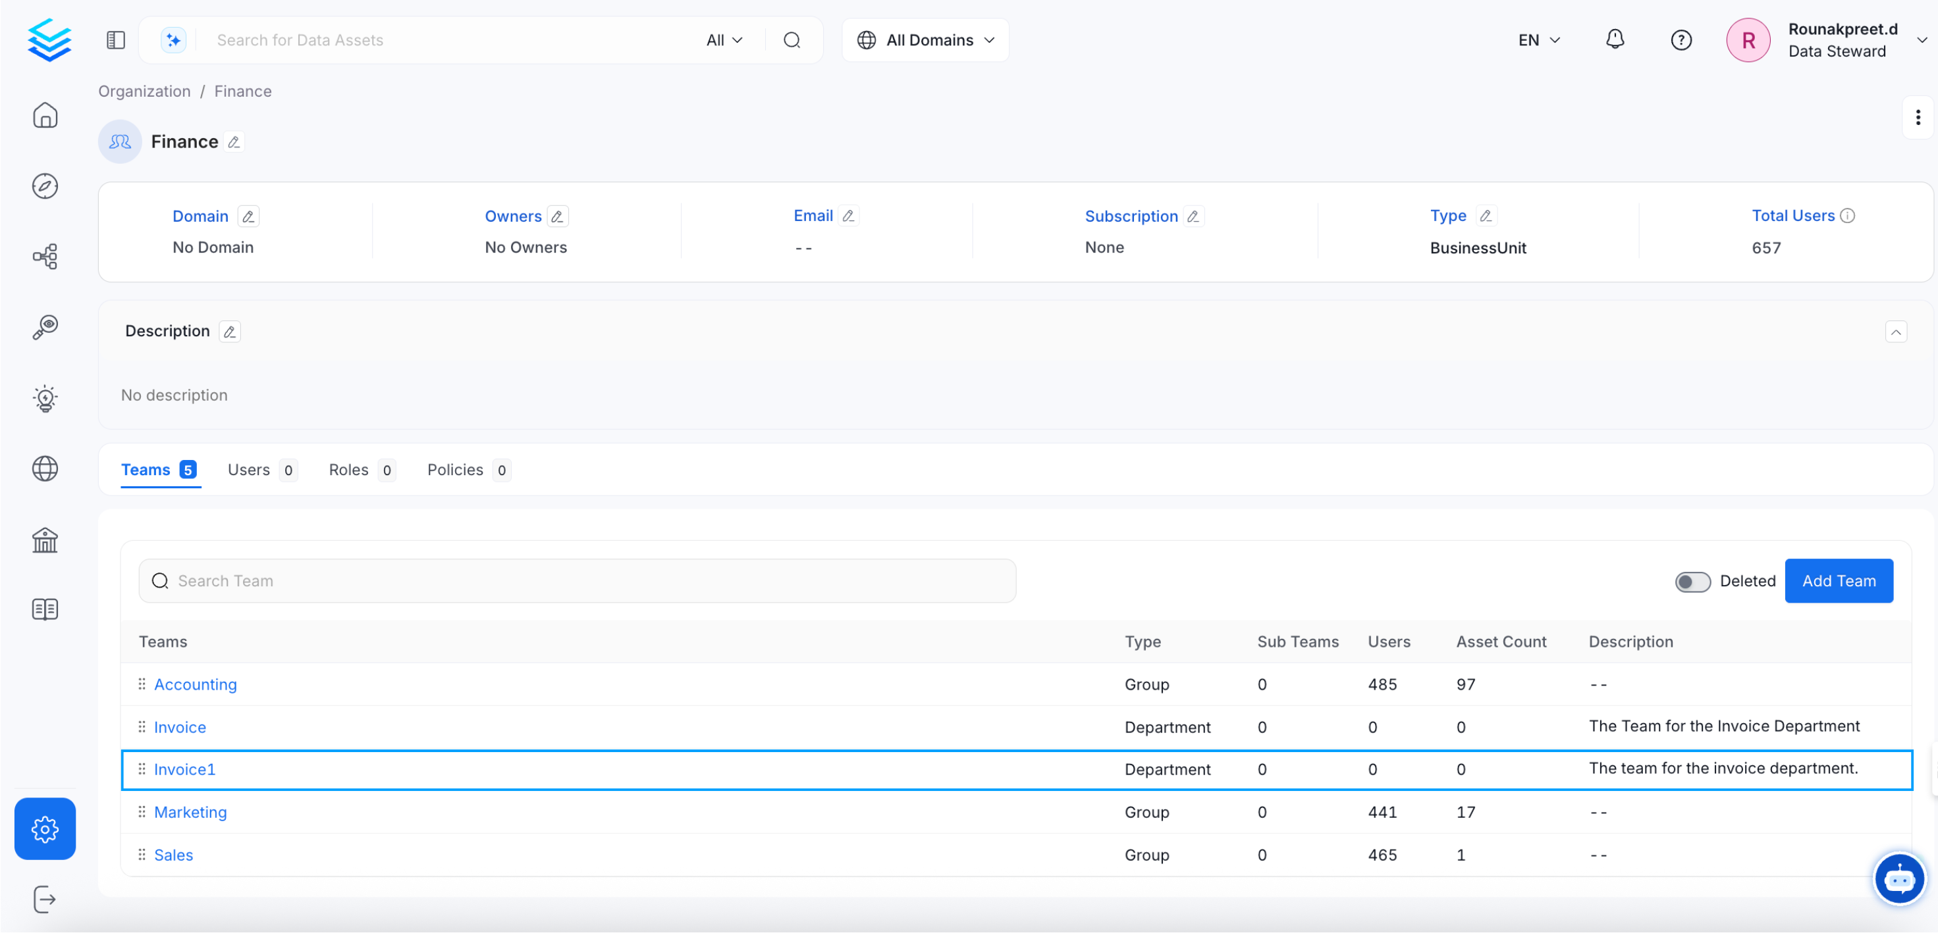Click the edit icon next to Owners
The height and width of the screenshot is (937, 1938).
pyautogui.click(x=558, y=216)
